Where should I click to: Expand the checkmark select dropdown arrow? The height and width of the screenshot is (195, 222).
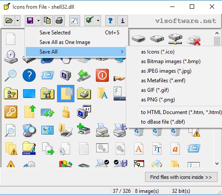coord(98,20)
